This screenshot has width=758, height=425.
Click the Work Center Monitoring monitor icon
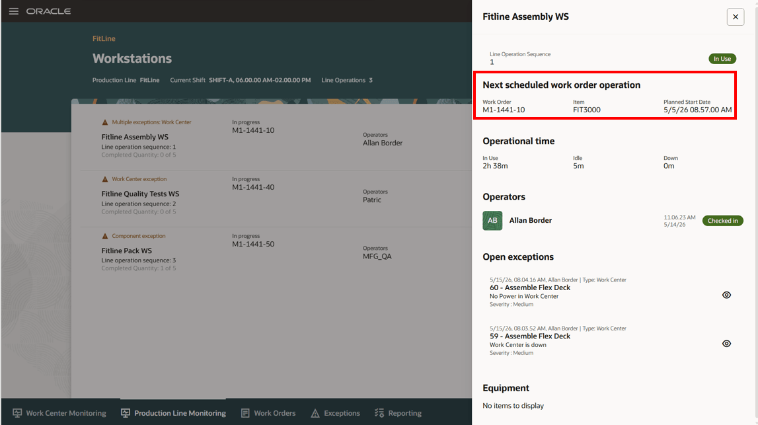point(17,413)
